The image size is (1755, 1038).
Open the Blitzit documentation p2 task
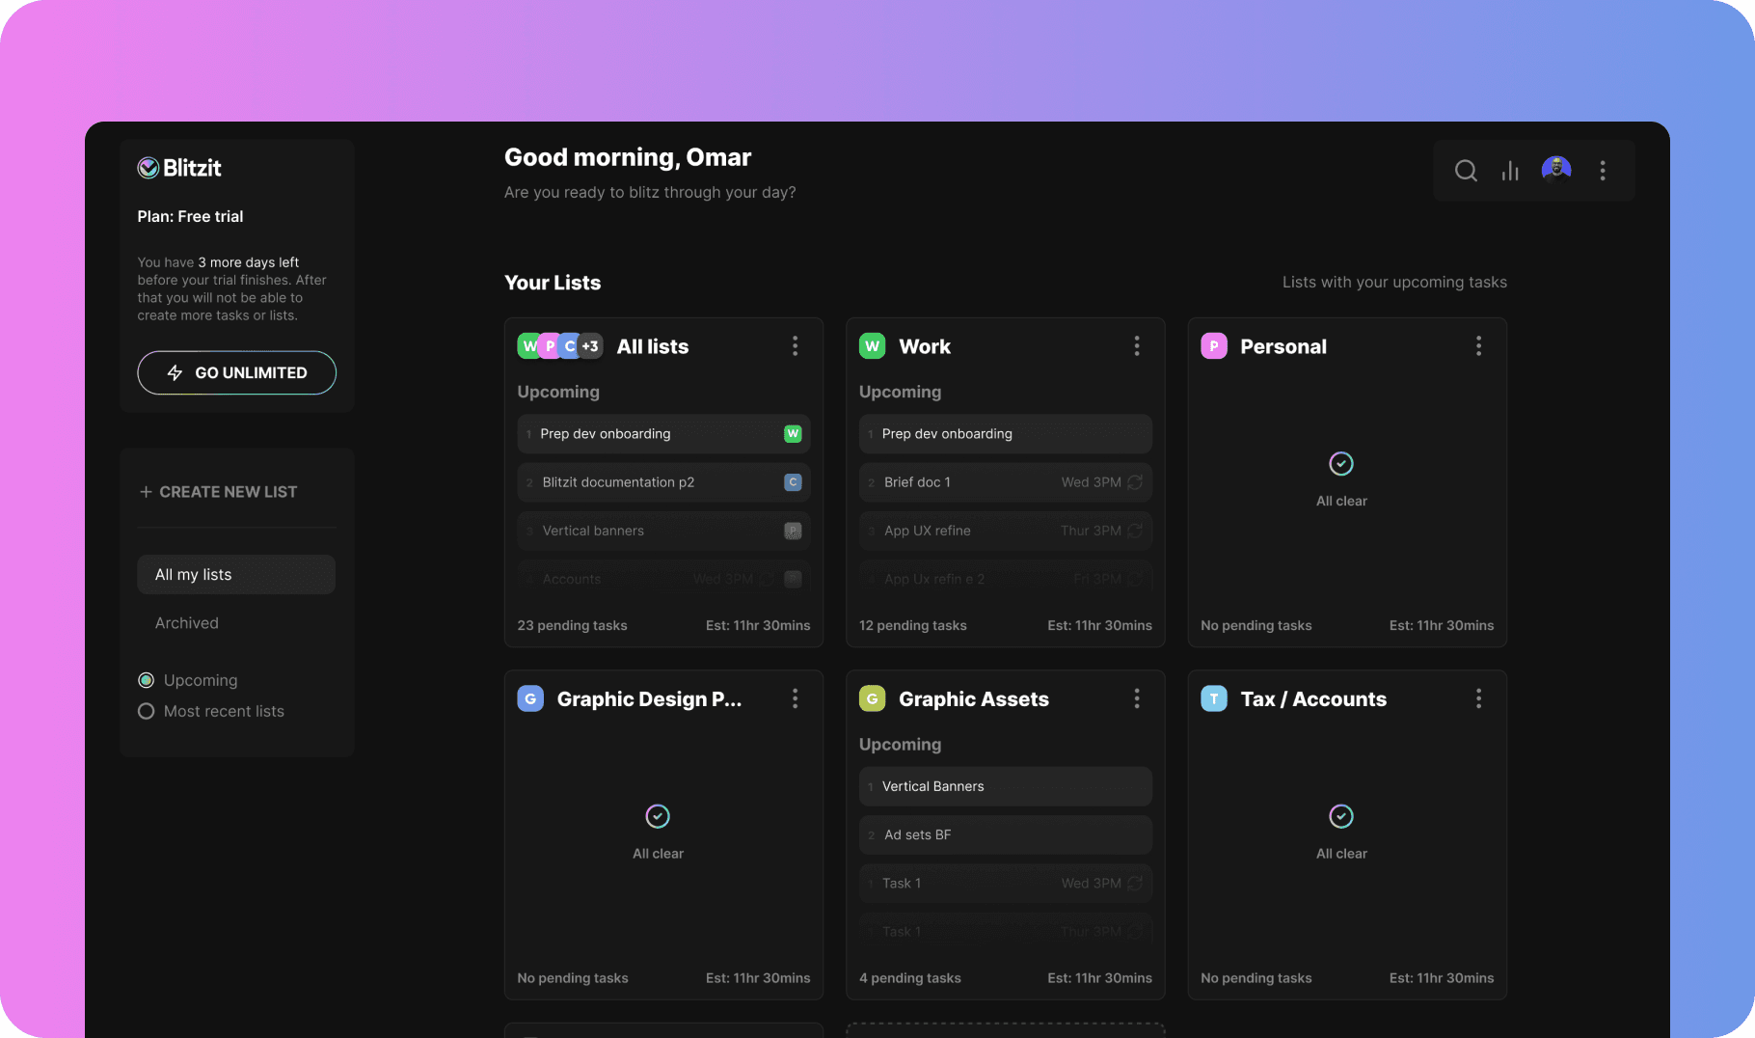(x=663, y=482)
